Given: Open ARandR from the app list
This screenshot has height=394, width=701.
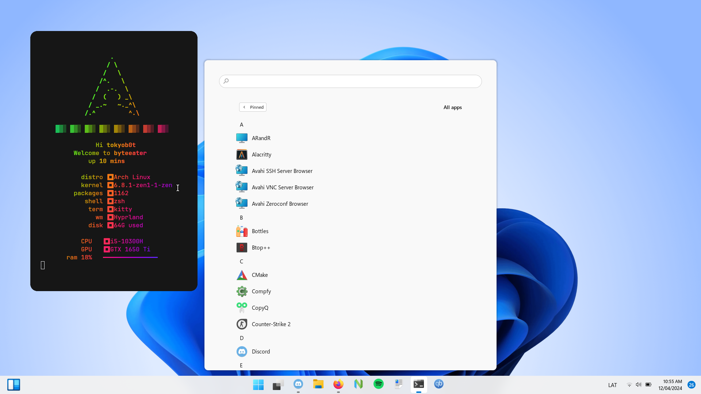Looking at the screenshot, I should click(261, 138).
